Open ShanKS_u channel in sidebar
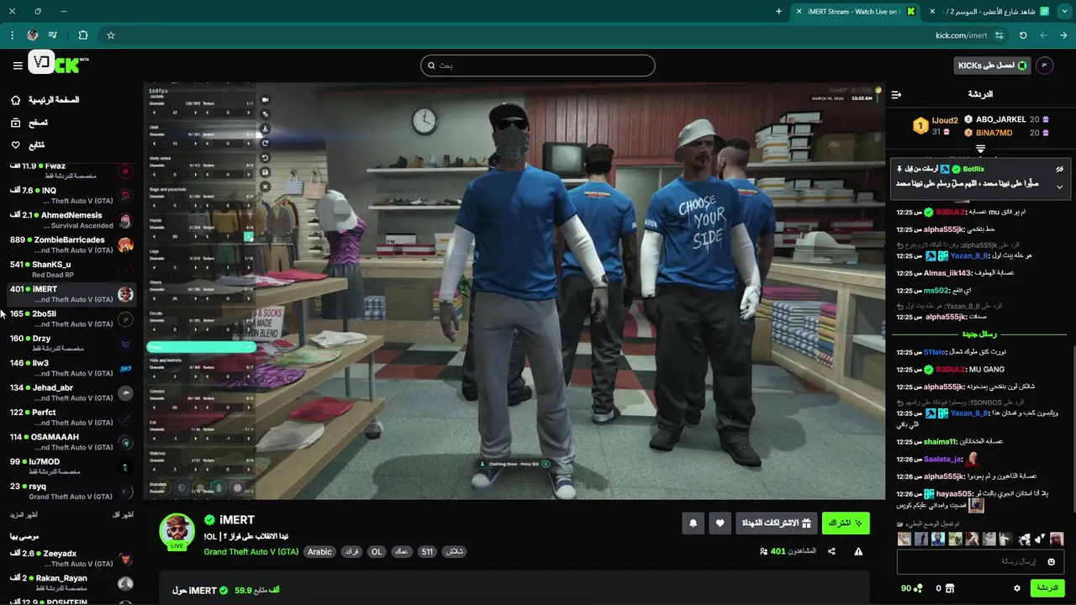The image size is (1076, 605). [x=72, y=269]
